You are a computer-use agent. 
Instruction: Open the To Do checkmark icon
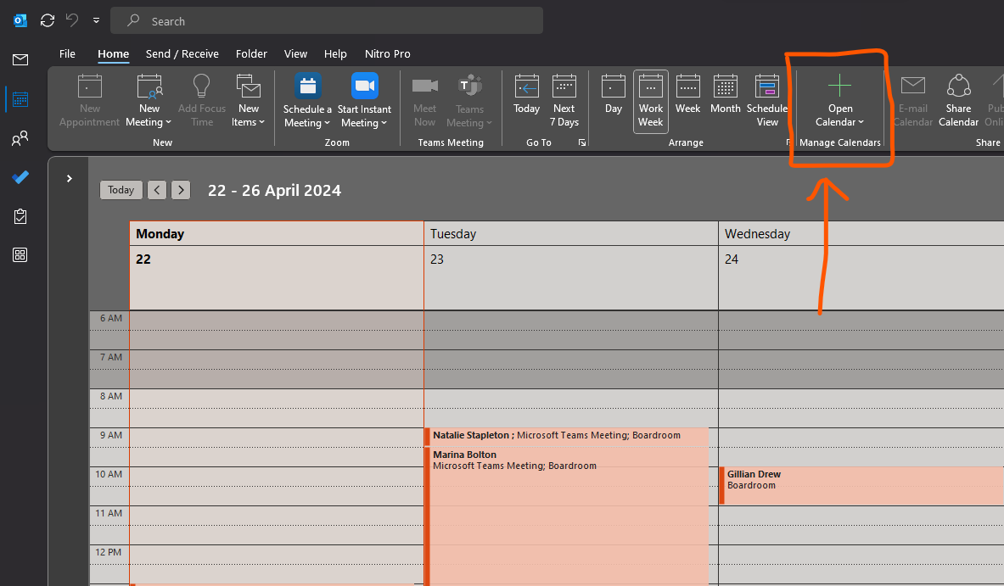[x=20, y=177]
